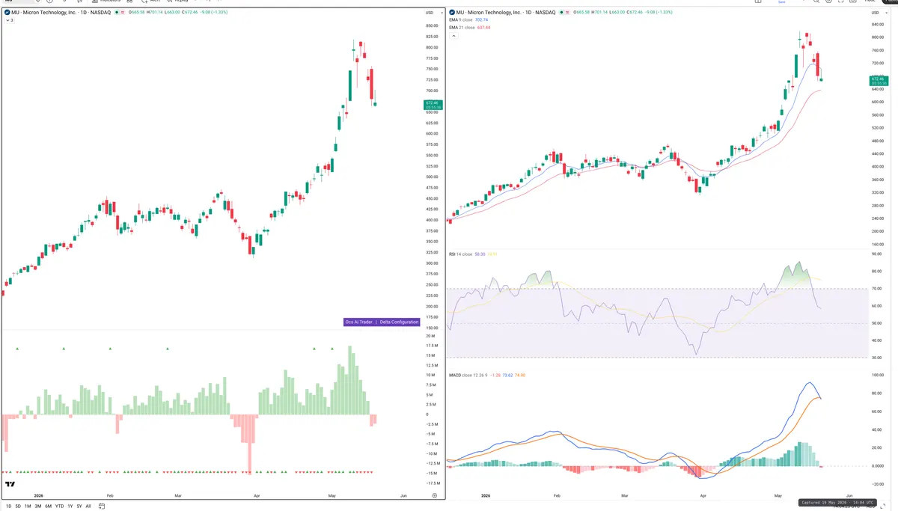This screenshot has width=898, height=511.
Task: Select the 1Y time range button
Action: (70, 506)
